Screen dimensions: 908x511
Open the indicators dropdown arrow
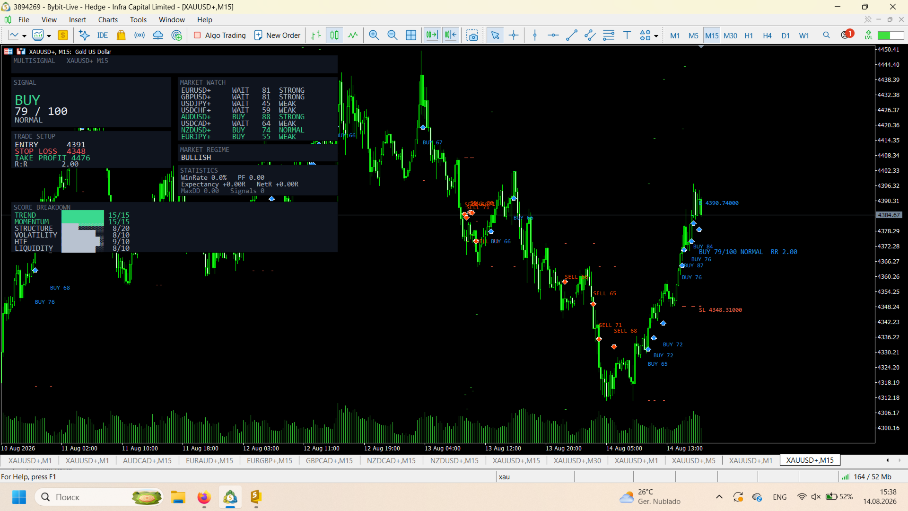[49, 36]
